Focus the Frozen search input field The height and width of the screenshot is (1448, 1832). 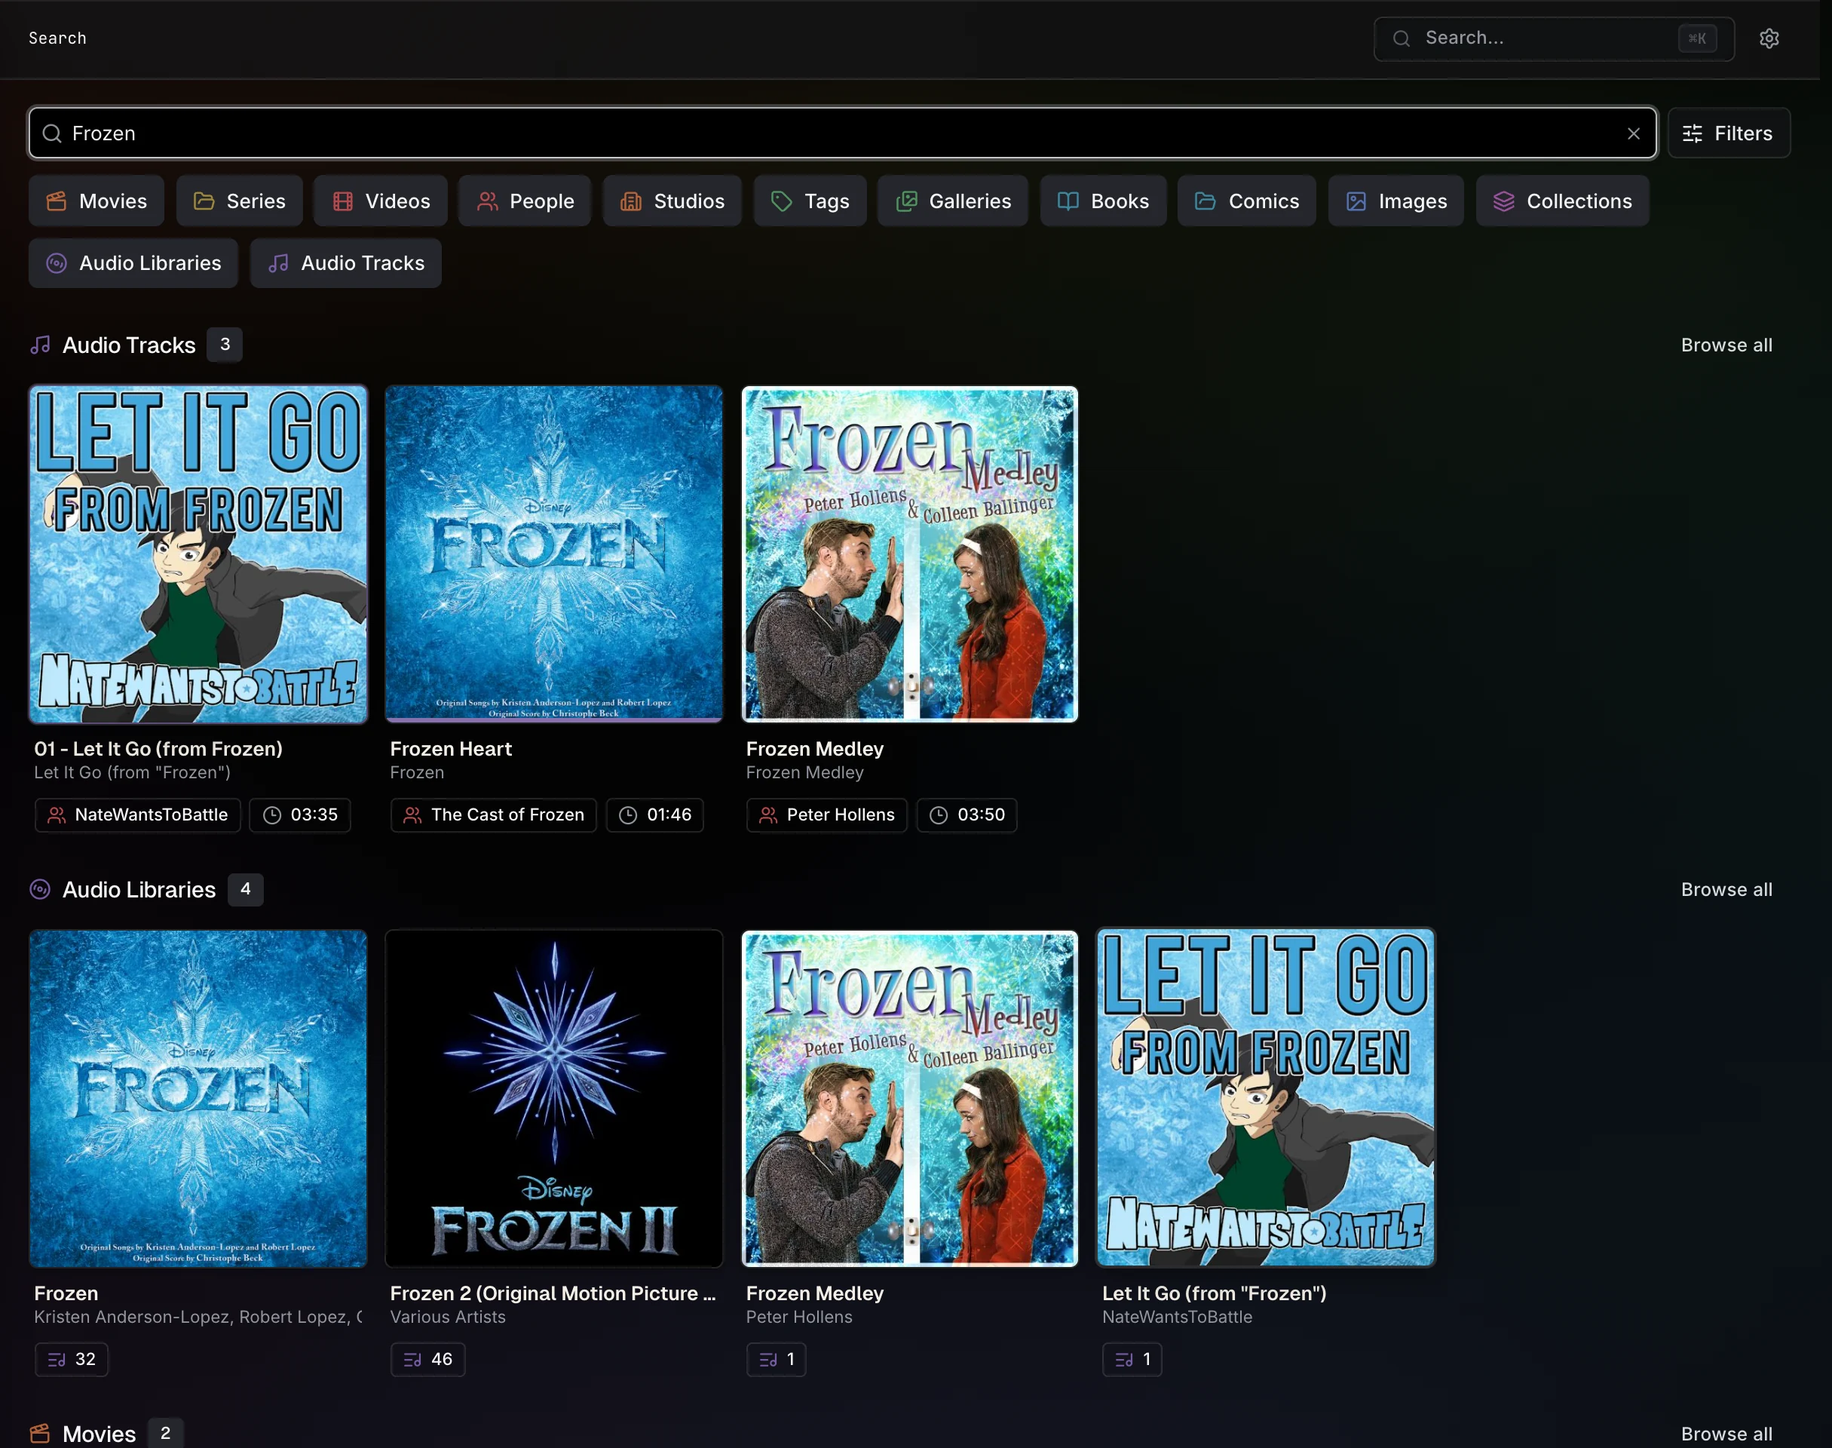tap(842, 133)
